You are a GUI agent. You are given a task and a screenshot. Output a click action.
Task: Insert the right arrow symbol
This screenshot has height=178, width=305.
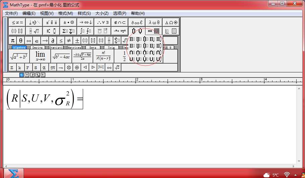(x=45, y=41)
